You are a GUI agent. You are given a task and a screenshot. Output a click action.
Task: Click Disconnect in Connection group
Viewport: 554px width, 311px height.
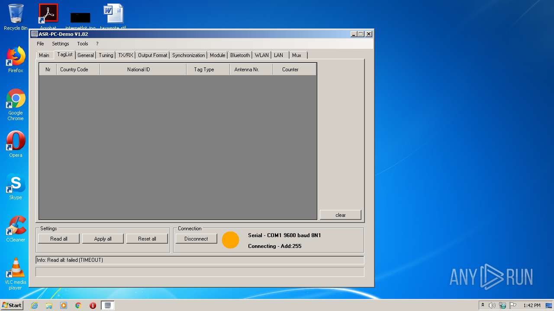pos(196,239)
